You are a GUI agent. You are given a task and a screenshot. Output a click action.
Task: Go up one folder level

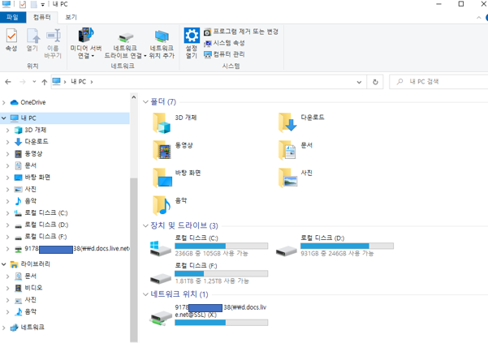(x=44, y=82)
